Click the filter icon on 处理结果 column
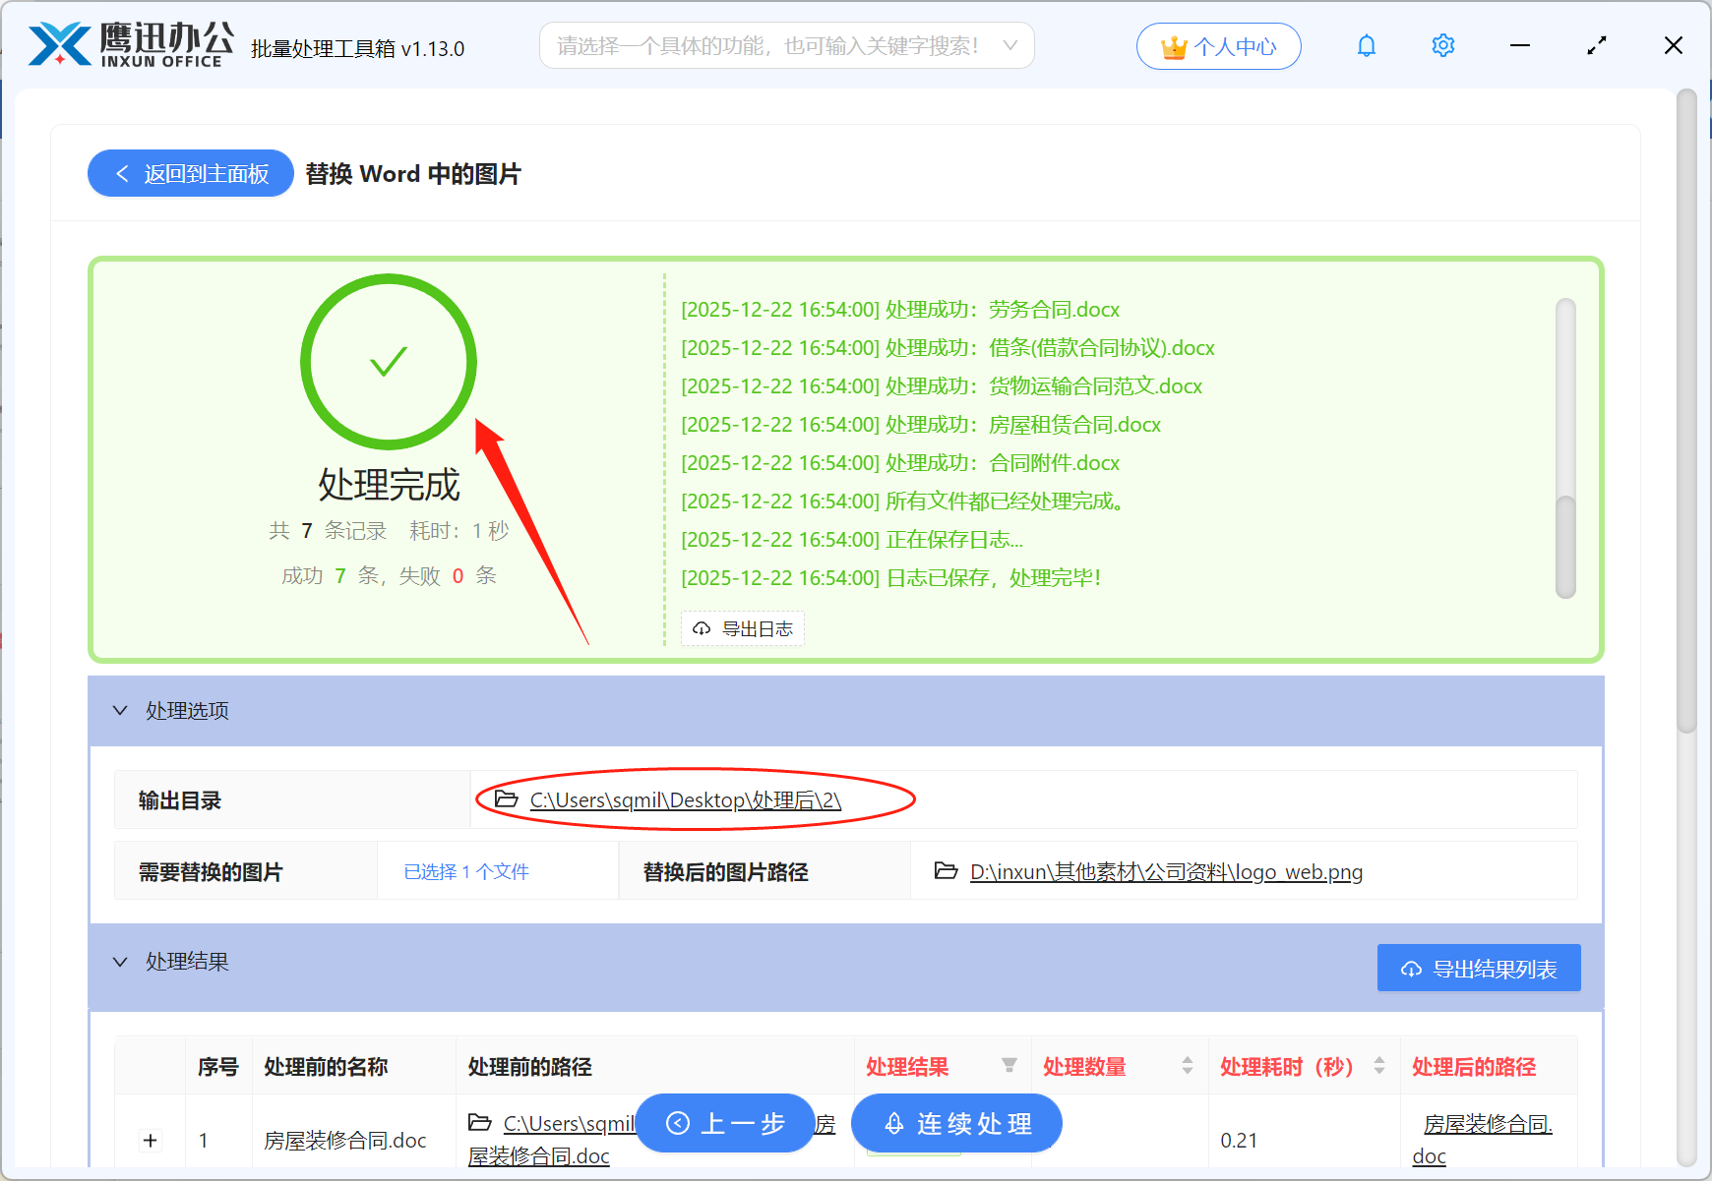Viewport: 1712px width, 1181px height. tap(1010, 1065)
